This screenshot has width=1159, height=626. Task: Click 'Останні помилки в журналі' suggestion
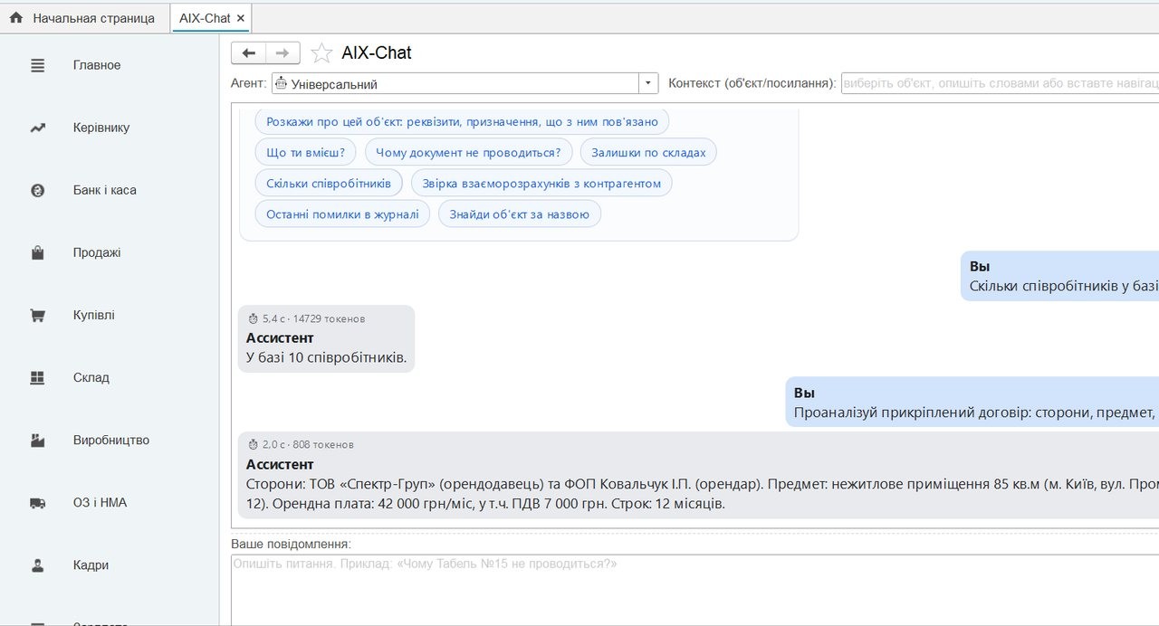342,213
